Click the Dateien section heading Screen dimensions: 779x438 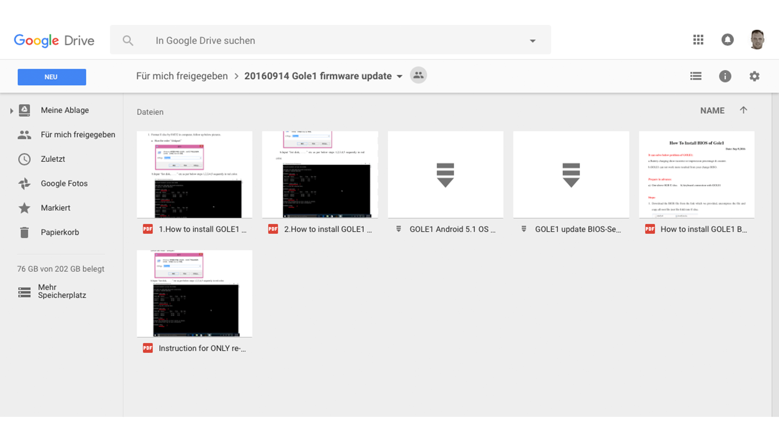click(x=150, y=112)
